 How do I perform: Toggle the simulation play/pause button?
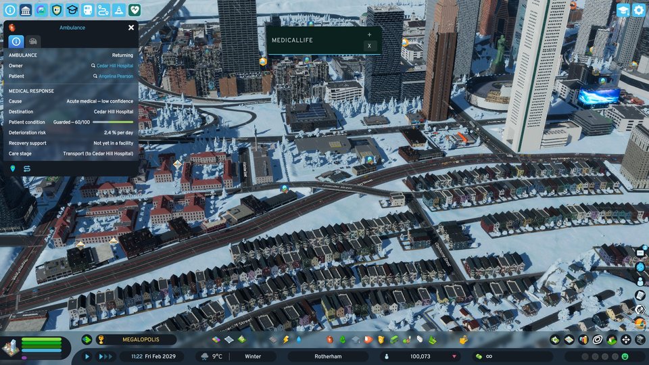coord(87,356)
